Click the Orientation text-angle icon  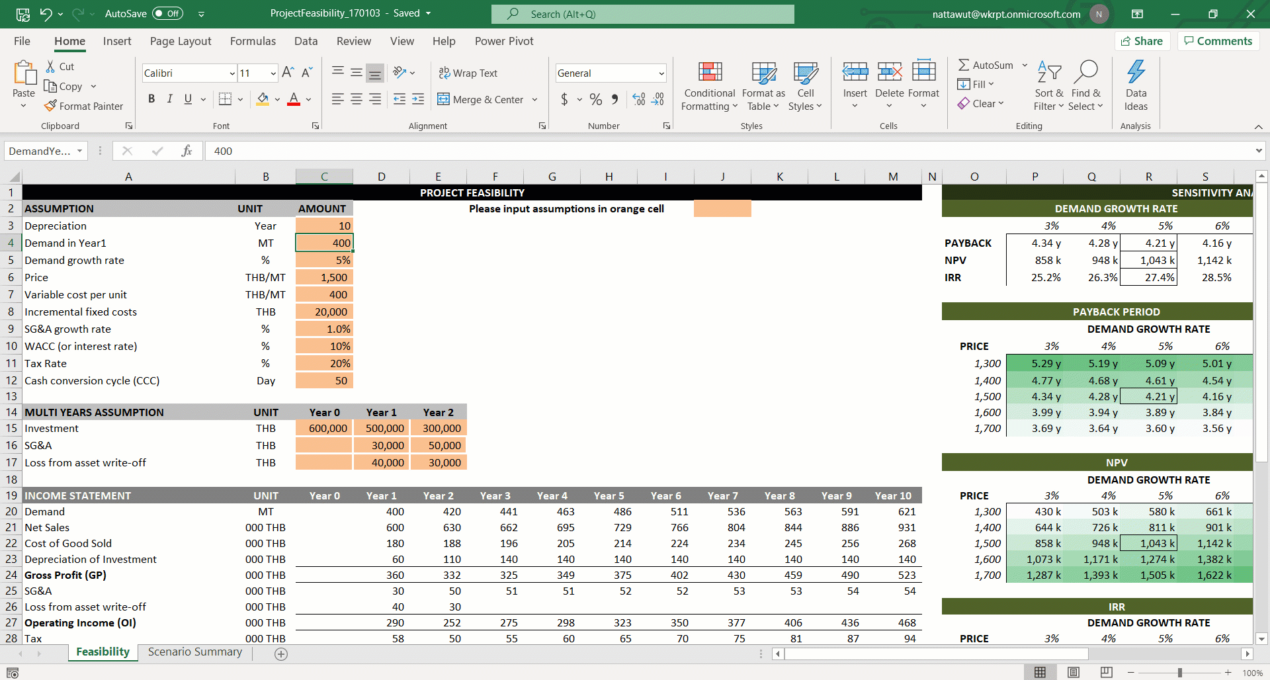pos(400,72)
